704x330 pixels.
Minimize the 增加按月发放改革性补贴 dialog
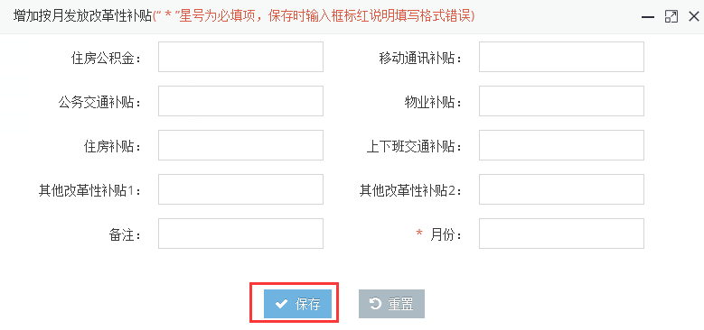(x=647, y=17)
